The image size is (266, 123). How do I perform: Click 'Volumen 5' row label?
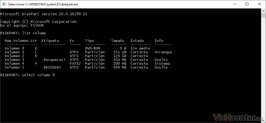(x=14, y=67)
